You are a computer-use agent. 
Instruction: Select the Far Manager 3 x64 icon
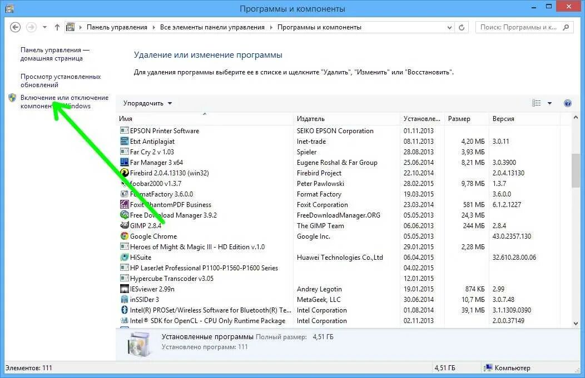[x=124, y=163]
